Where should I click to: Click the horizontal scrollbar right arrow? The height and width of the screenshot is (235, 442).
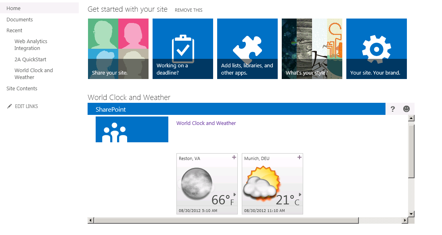click(405, 220)
